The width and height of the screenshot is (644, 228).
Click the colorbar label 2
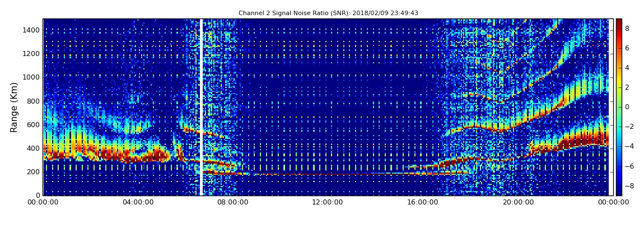click(x=627, y=87)
